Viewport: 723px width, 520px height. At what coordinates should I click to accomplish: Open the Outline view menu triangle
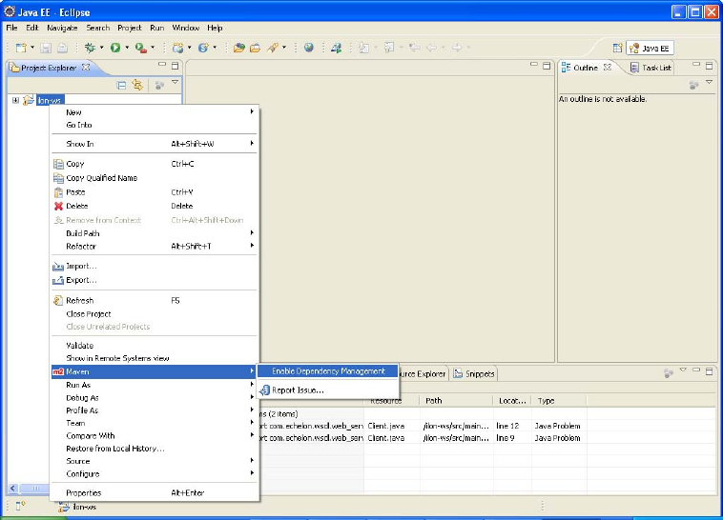(x=709, y=82)
